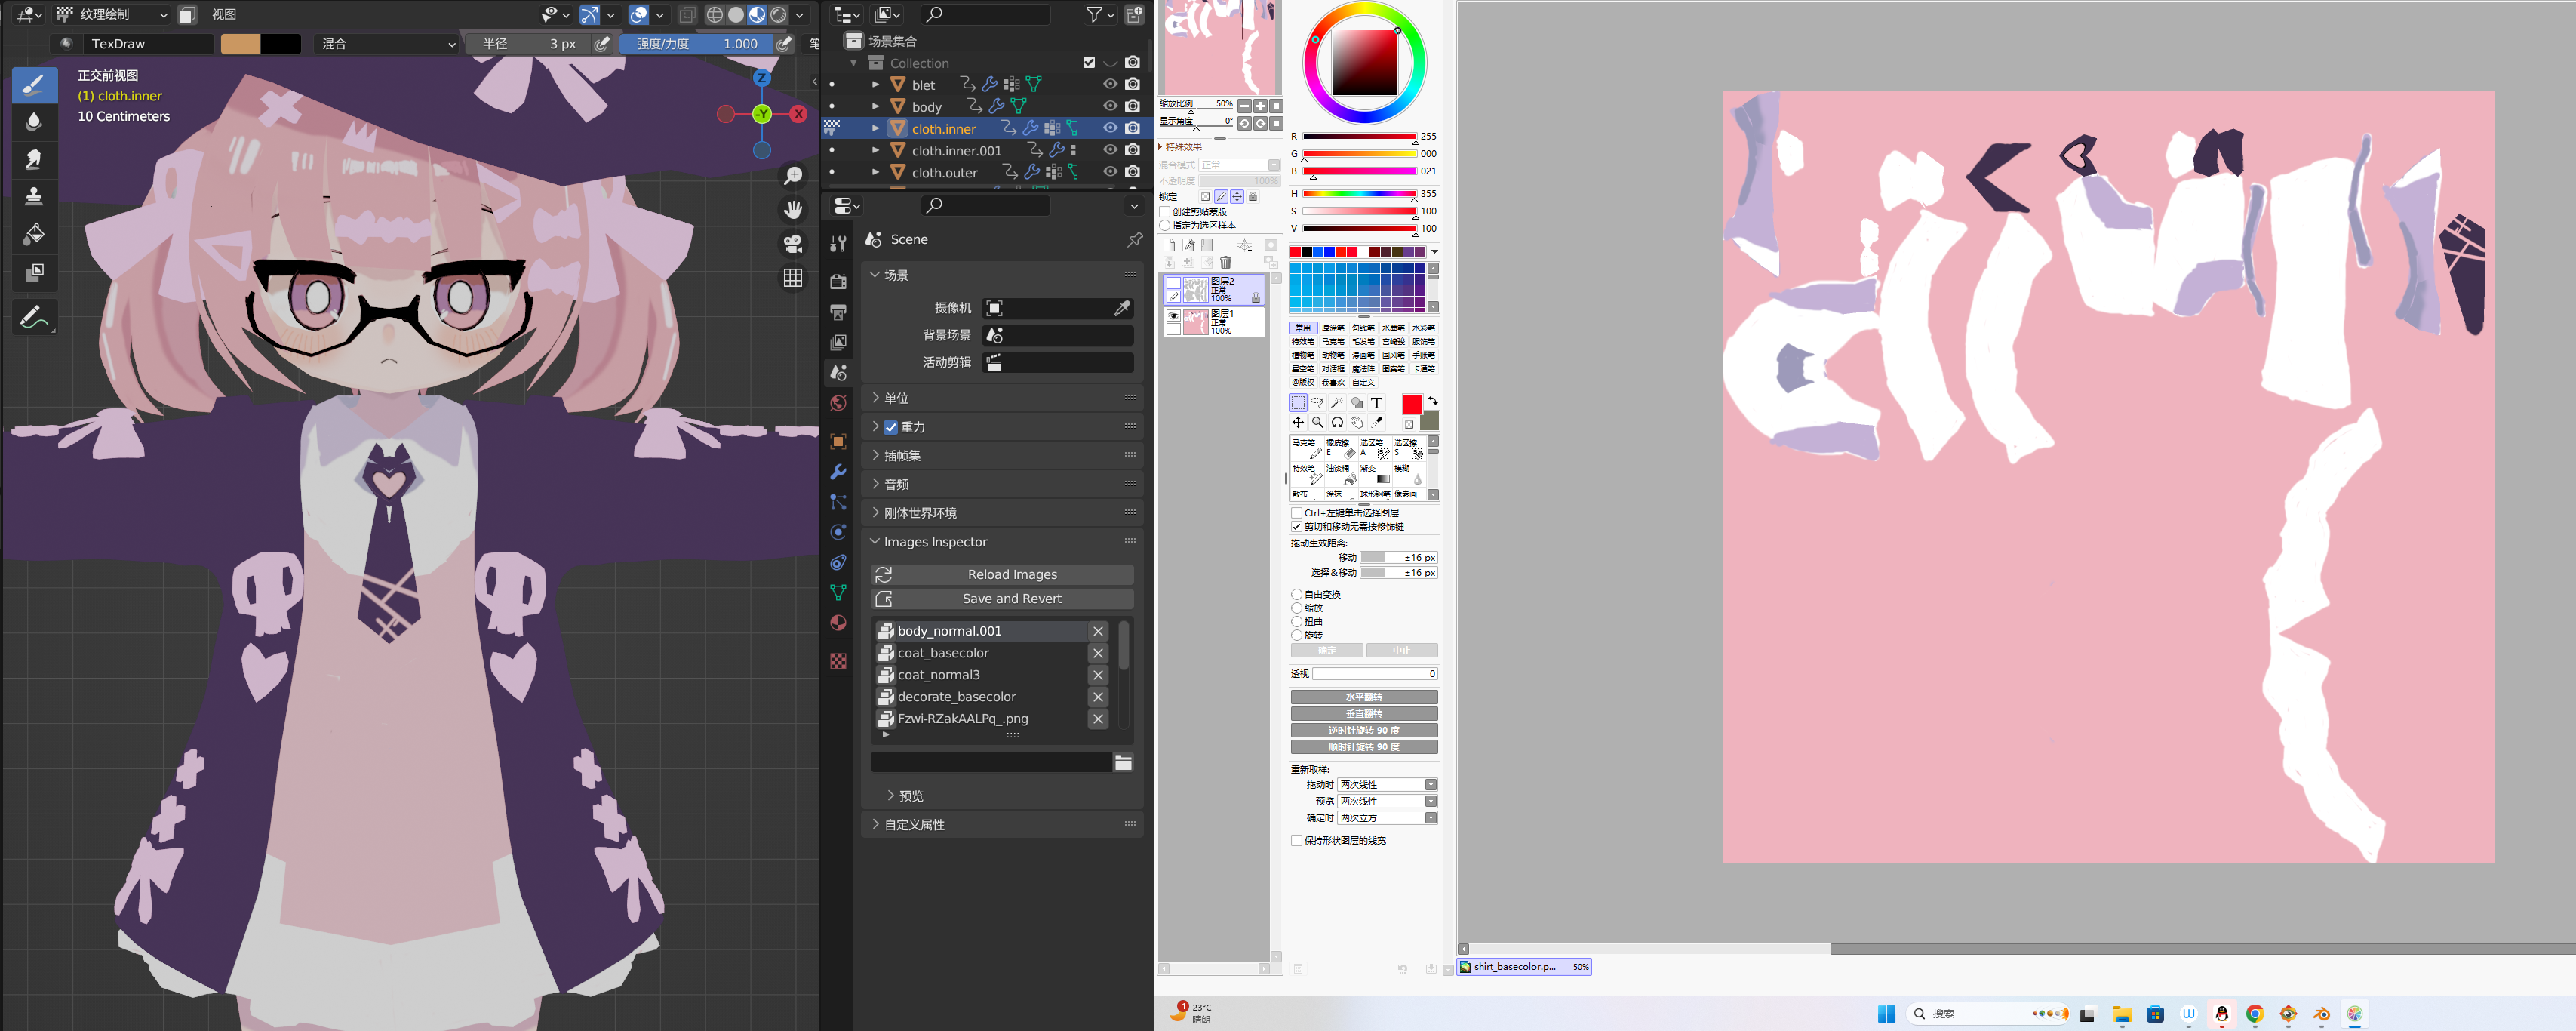Viewport: 2576px width, 1031px height.
Task: Hide SAI layer 图层1 via eye icon
Action: tap(1174, 315)
